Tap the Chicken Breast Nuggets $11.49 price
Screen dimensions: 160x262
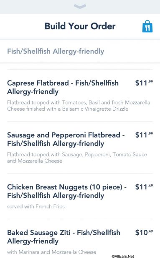coord(144,187)
